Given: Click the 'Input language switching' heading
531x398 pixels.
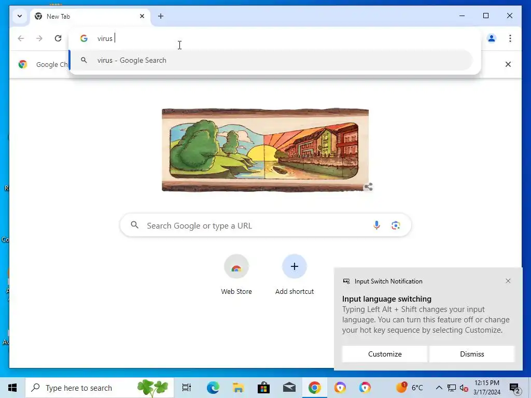Looking at the screenshot, I should pyautogui.click(x=387, y=299).
